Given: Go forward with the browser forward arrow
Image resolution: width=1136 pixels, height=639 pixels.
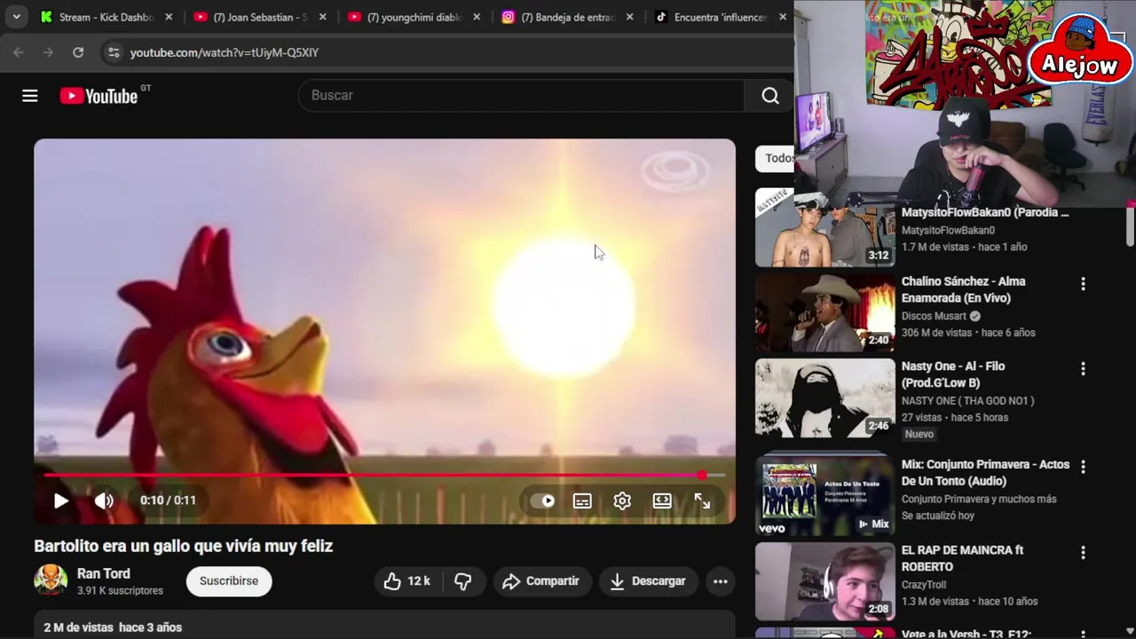Looking at the screenshot, I should pos(48,52).
